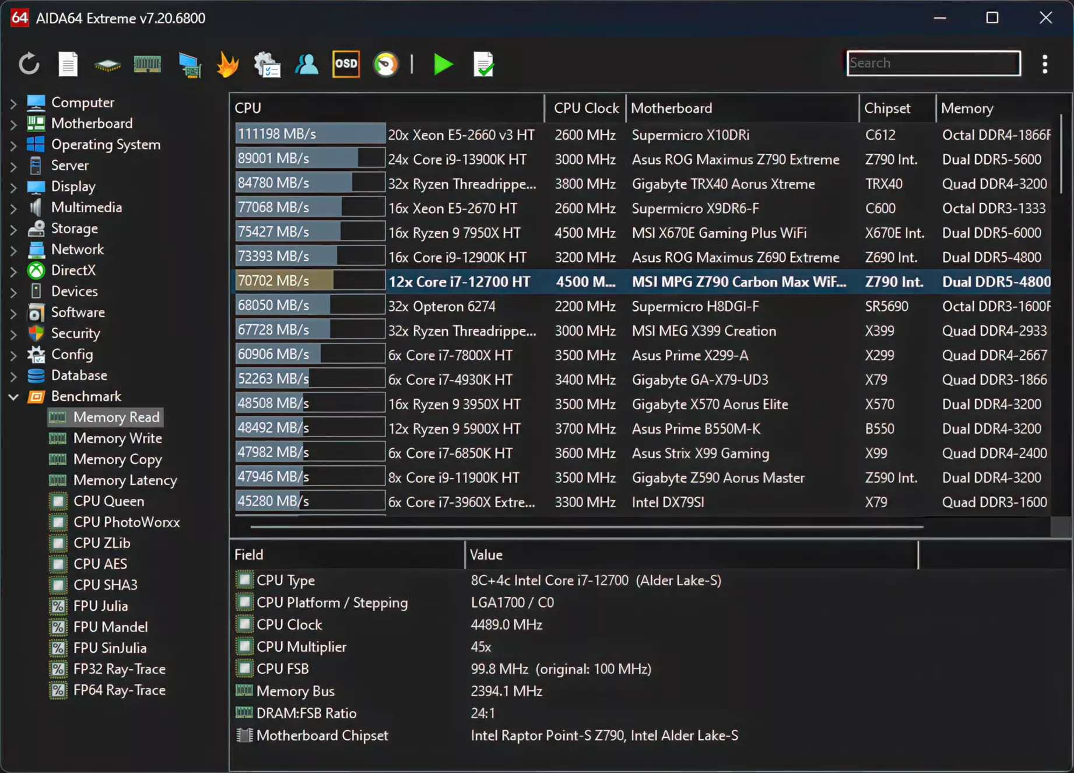This screenshot has width=1074, height=773.
Task: Open the three-dot options menu
Action: point(1044,64)
